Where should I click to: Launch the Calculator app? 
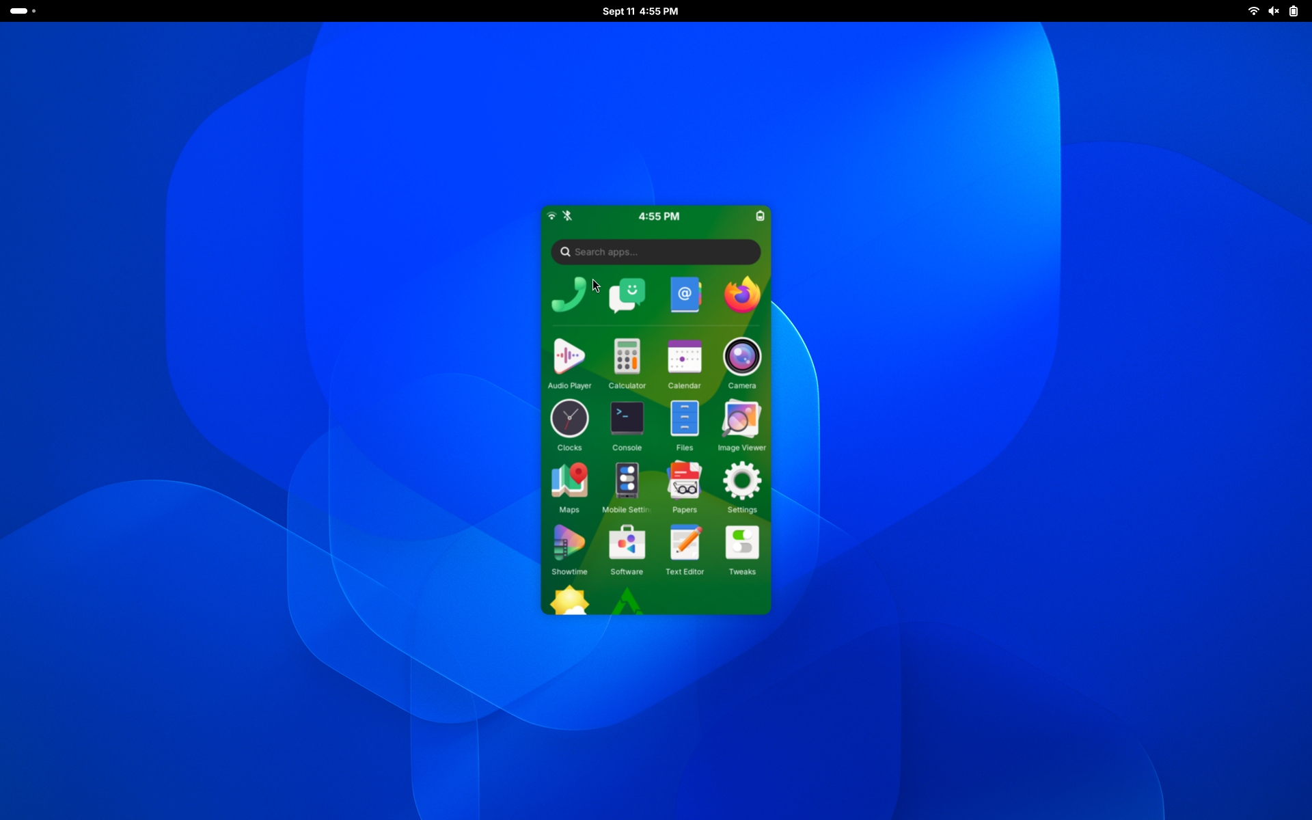pos(627,357)
